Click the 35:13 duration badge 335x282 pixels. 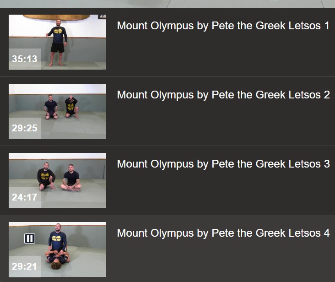click(x=25, y=59)
